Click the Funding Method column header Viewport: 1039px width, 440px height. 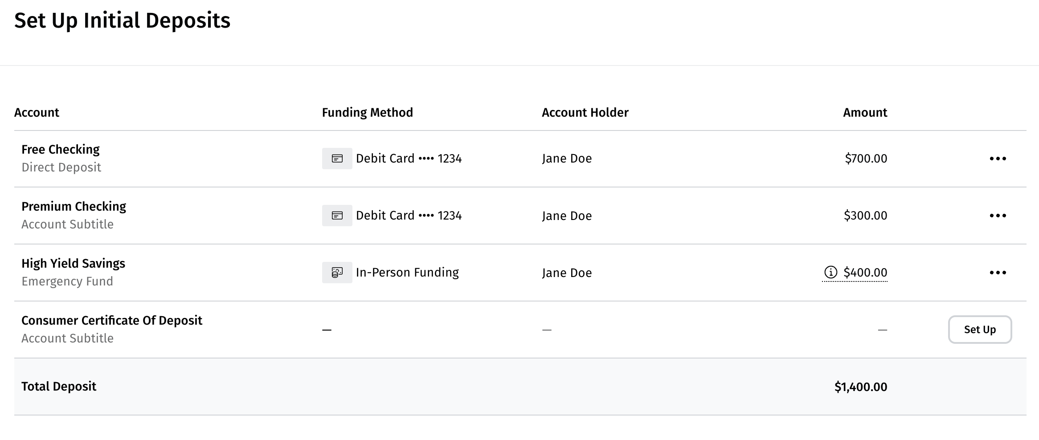click(x=368, y=113)
